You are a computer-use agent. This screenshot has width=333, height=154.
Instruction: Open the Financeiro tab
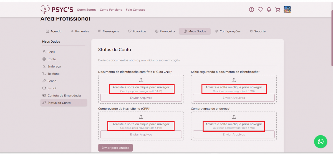click(x=165, y=31)
